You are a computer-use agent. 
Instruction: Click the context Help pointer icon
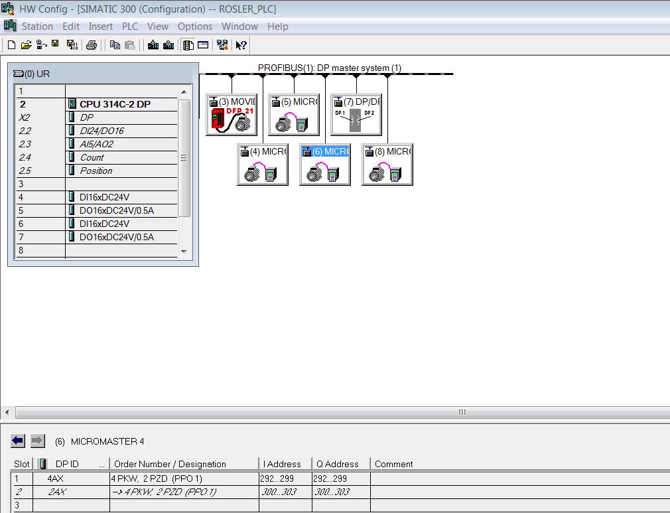pos(241,45)
